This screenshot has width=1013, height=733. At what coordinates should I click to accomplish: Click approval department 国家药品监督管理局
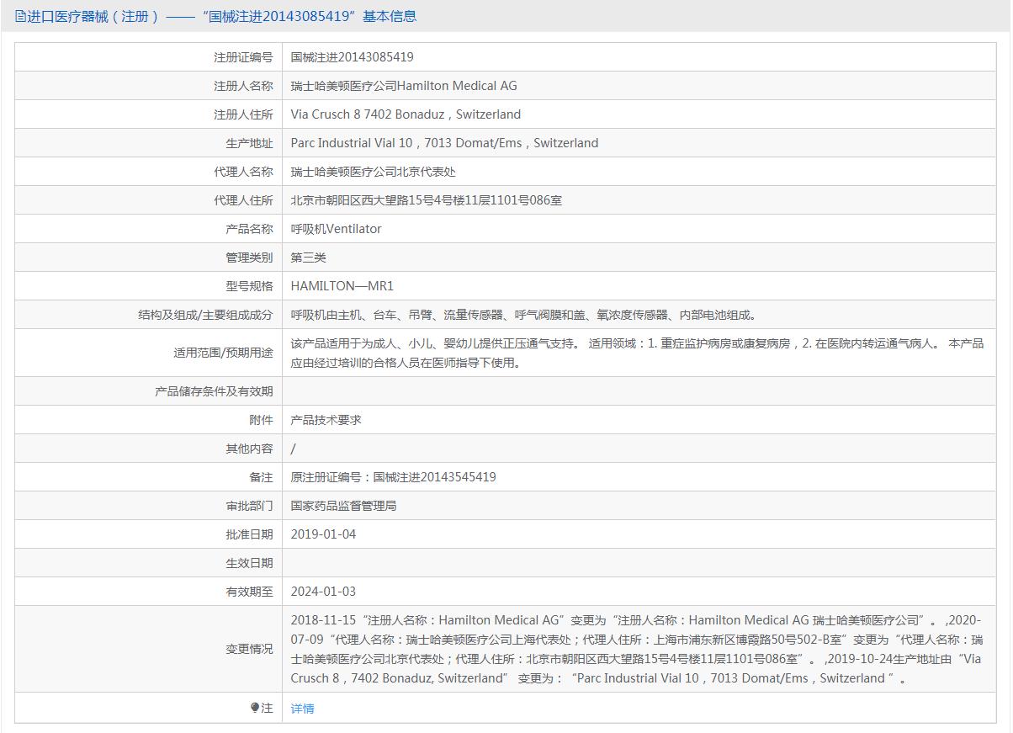click(344, 506)
